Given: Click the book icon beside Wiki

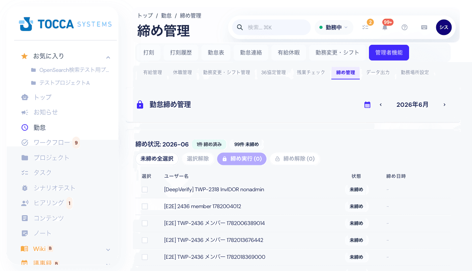Looking at the screenshot, I should tap(24, 249).
